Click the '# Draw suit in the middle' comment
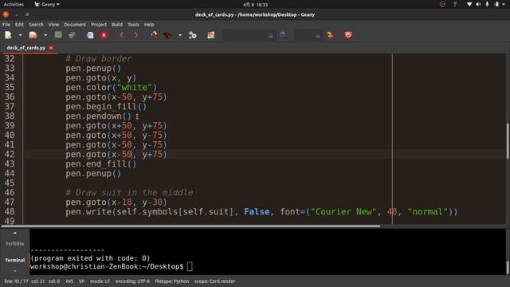The height and width of the screenshot is (287, 510). click(129, 193)
